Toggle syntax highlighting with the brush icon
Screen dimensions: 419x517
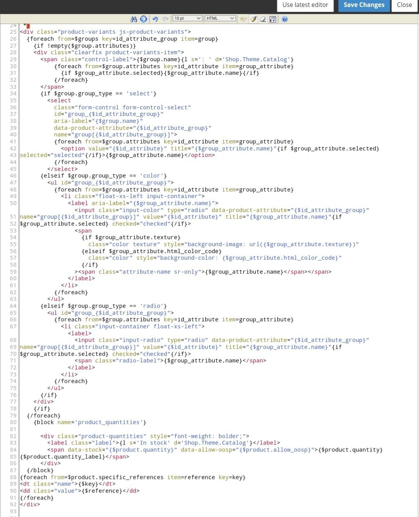[253, 19]
